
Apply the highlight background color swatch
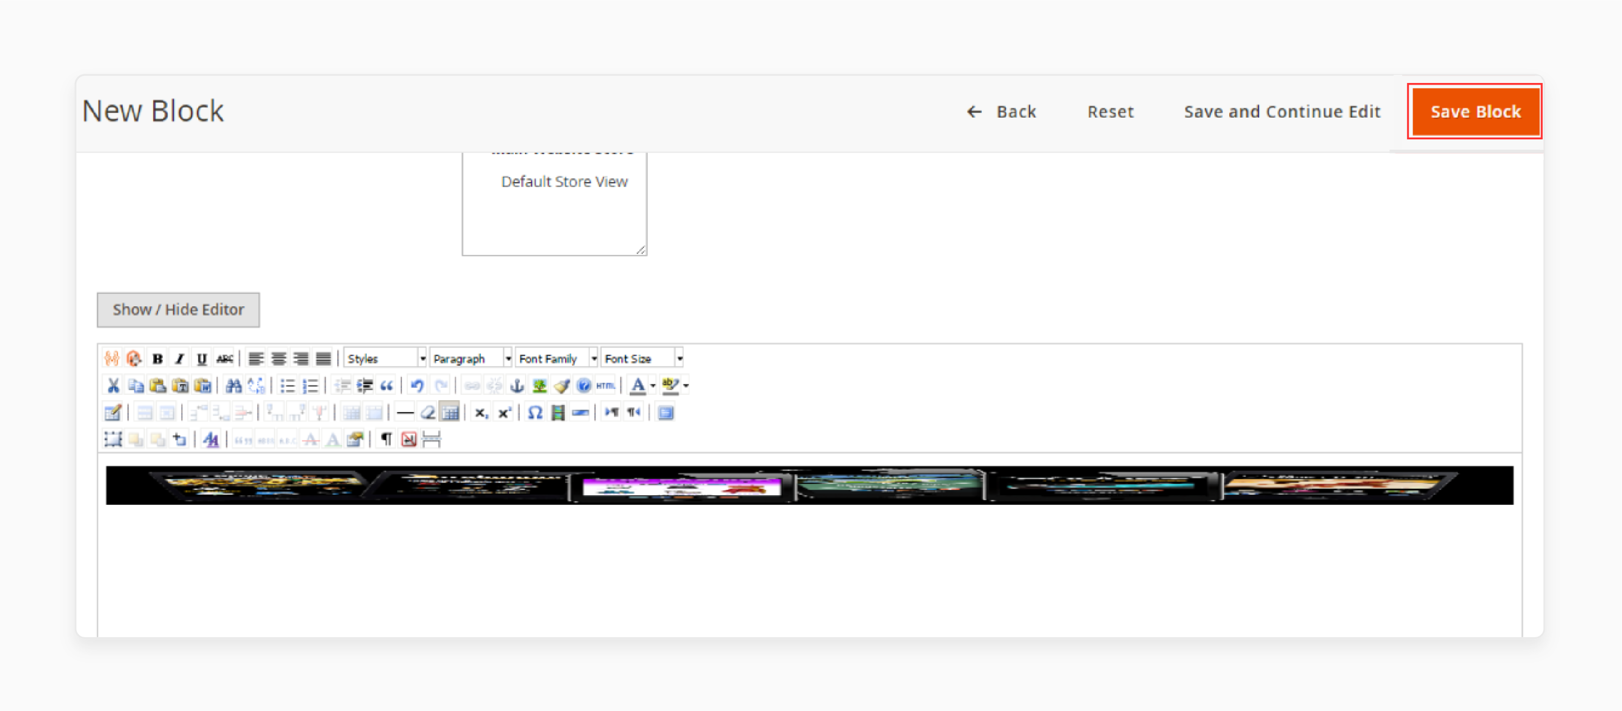click(670, 385)
